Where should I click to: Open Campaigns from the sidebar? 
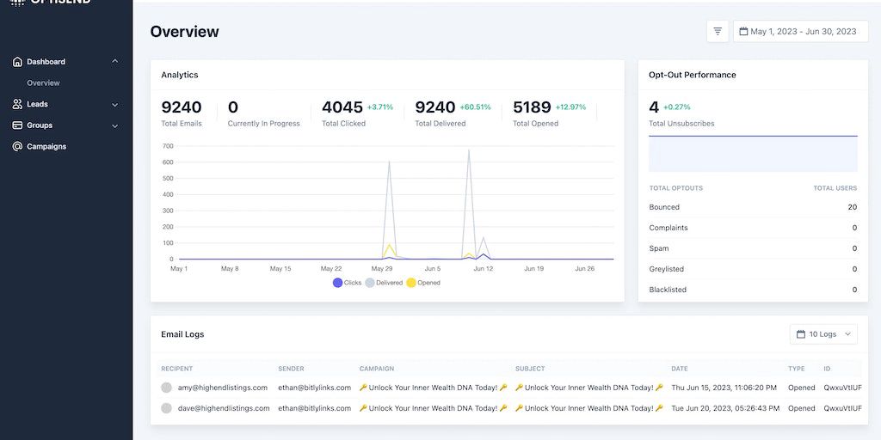46,147
